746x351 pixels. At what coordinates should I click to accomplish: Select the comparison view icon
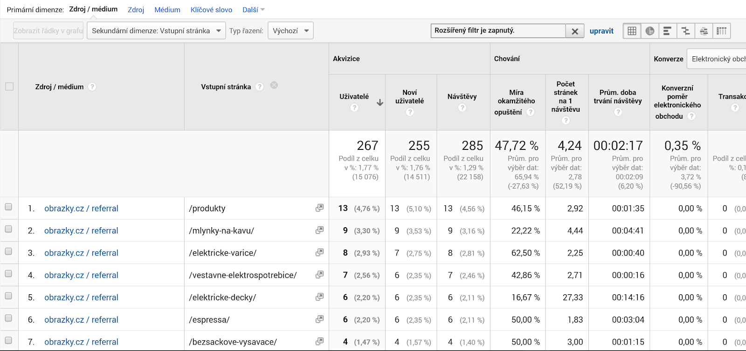point(685,31)
